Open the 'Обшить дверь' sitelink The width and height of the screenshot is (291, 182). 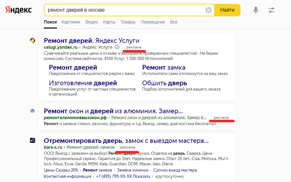click(x=165, y=83)
